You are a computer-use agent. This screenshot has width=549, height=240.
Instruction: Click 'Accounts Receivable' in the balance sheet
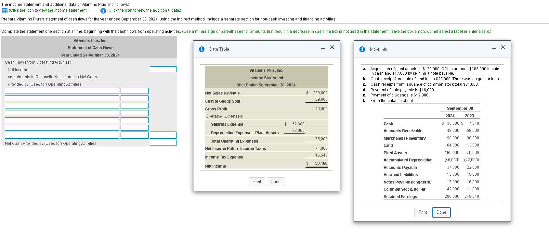click(x=403, y=131)
